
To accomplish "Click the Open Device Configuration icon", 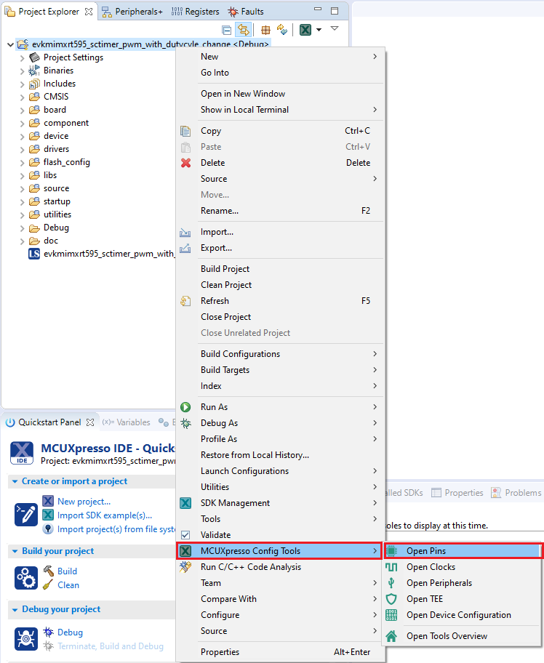I will point(391,615).
